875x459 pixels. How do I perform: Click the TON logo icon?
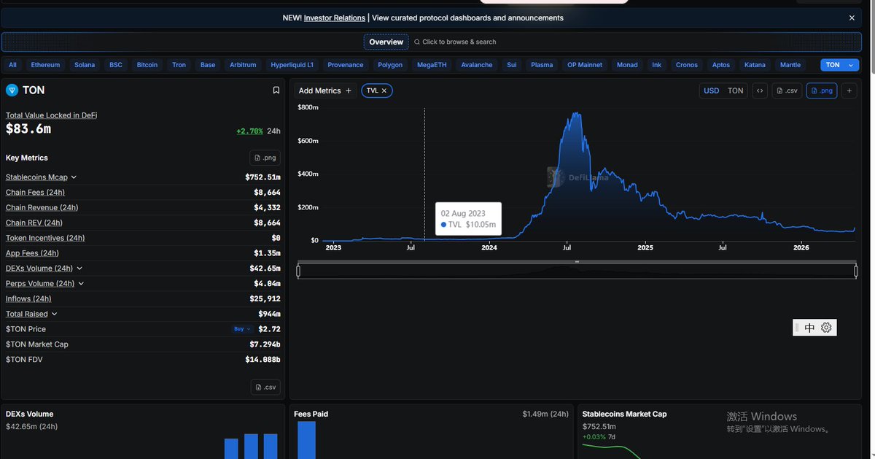[12, 90]
